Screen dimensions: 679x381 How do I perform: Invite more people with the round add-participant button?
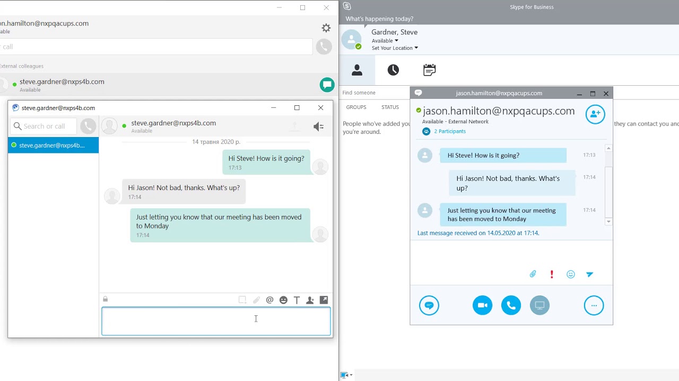click(595, 114)
